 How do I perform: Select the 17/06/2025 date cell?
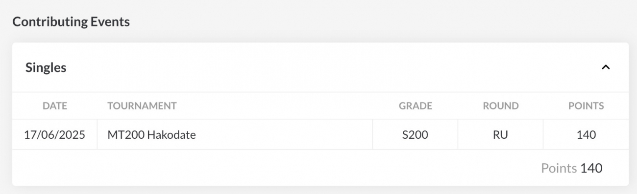pyautogui.click(x=54, y=135)
